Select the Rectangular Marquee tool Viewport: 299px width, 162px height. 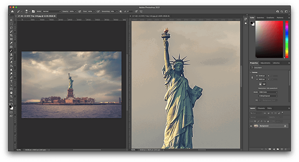(11, 24)
